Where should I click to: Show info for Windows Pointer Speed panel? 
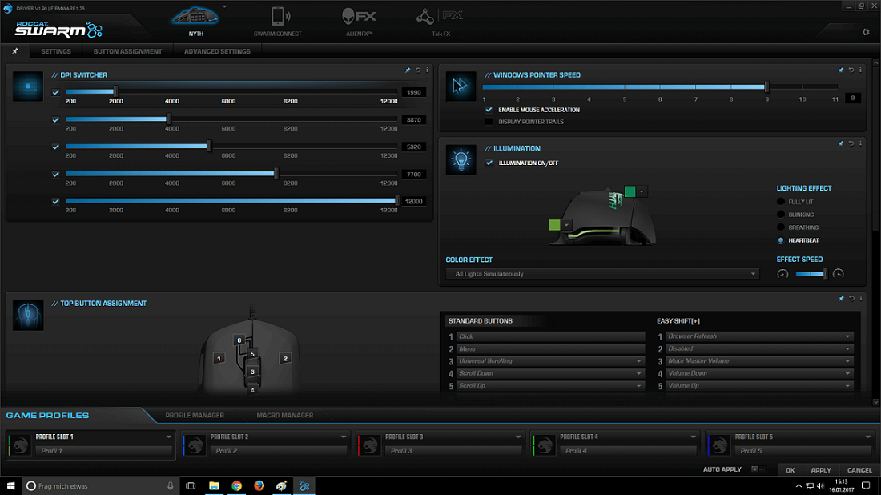click(860, 70)
